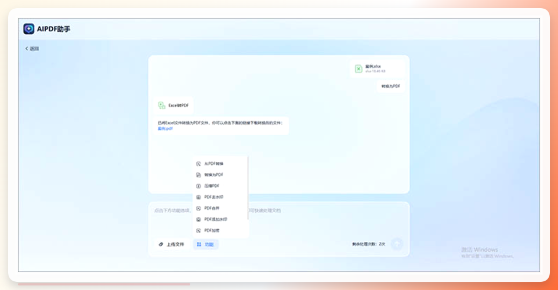558x290 pixels.
Task: Click the icon beside 压缩PDF
Action: click(x=198, y=186)
